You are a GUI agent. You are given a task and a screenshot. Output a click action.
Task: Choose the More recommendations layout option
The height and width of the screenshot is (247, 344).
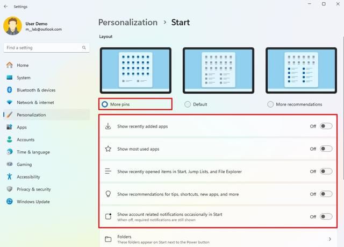(270, 104)
